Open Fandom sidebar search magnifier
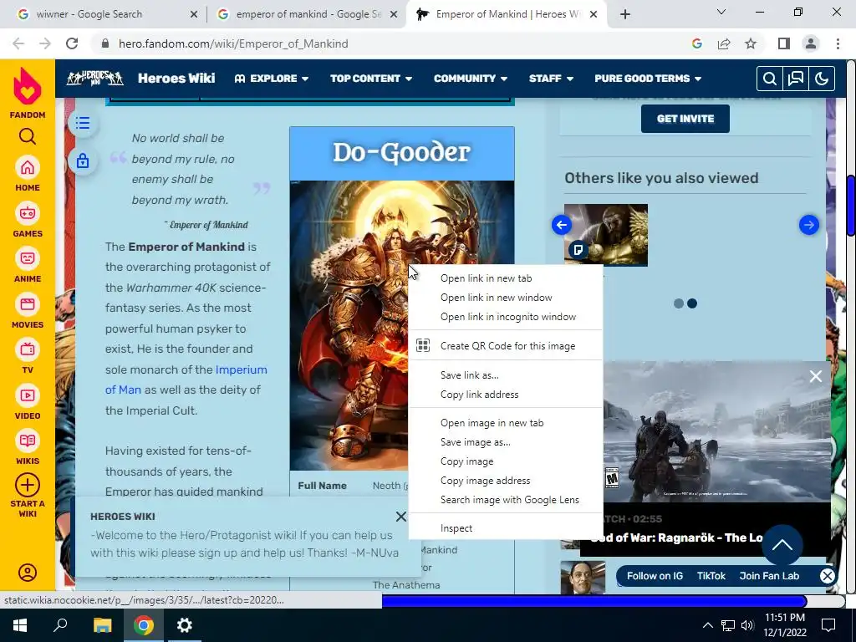856x642 pixels. click(x=28, y=136)
